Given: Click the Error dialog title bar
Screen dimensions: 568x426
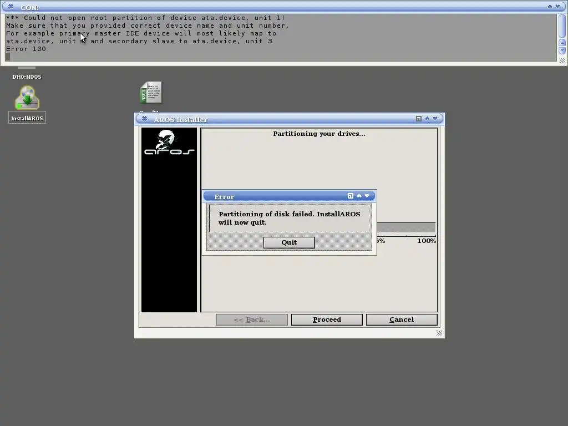Looking at the screenshot, I should (289, 196).
